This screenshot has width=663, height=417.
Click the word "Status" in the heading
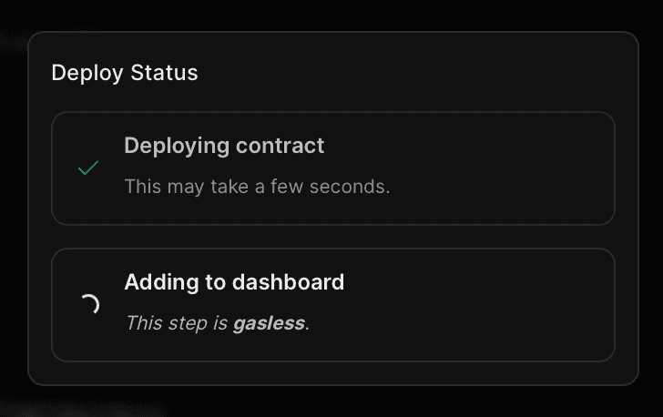[164, 73]
